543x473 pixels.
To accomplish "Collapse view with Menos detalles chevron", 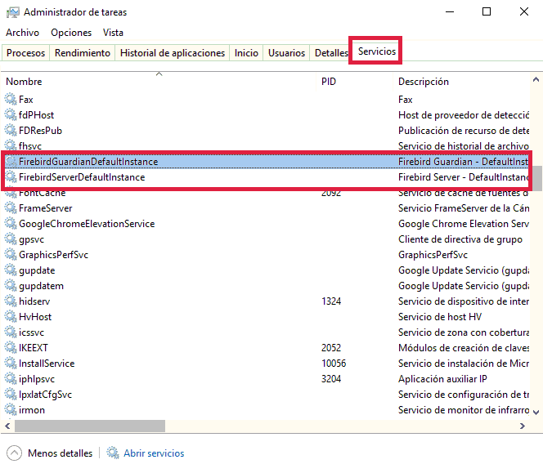I will (x=14, y=453).
